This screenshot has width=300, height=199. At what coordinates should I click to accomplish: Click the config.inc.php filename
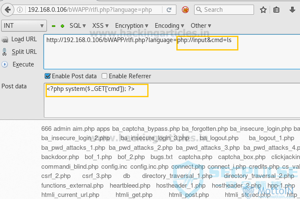(149, 167)
